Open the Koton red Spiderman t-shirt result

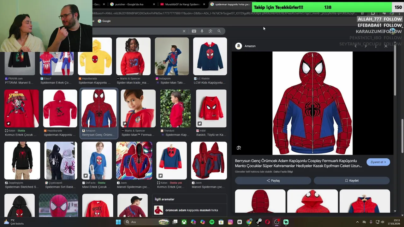pos(21,108)
